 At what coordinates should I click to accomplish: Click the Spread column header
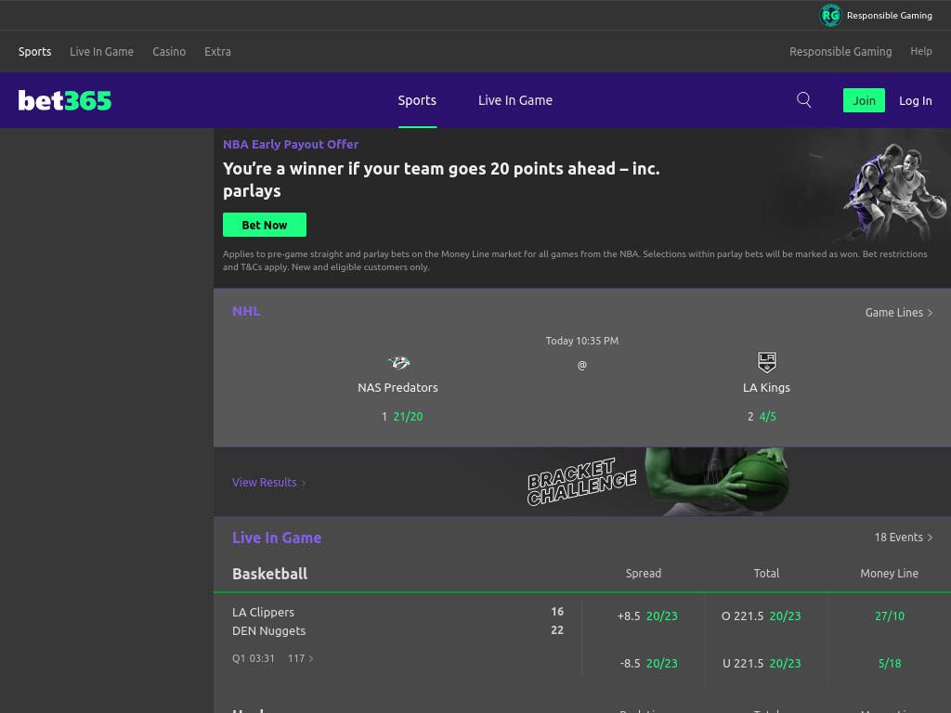coord(644,574)
